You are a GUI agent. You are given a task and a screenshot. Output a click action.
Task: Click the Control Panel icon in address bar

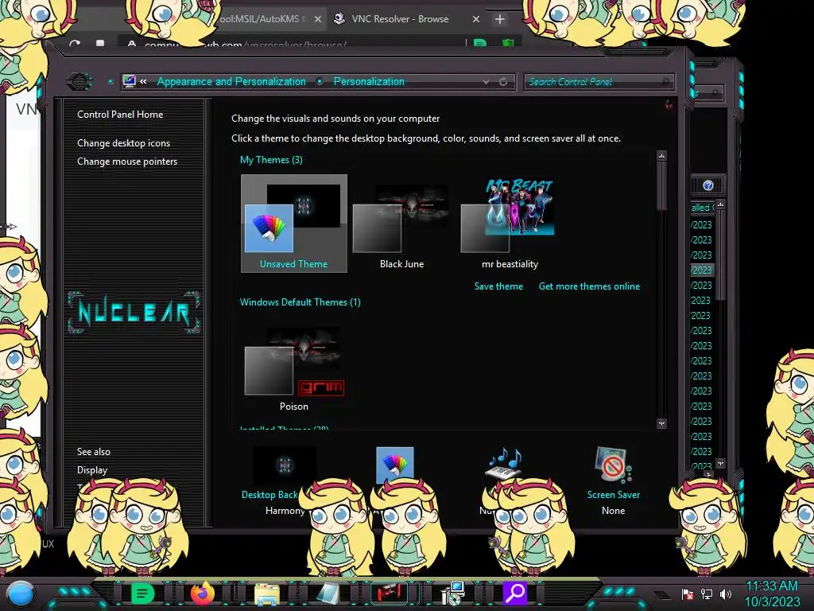click(x=130, y=81)
